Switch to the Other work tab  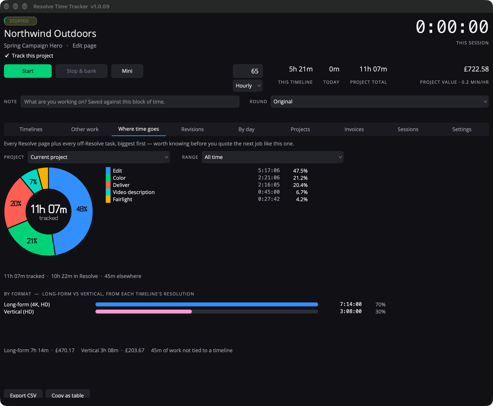[85, 129]
